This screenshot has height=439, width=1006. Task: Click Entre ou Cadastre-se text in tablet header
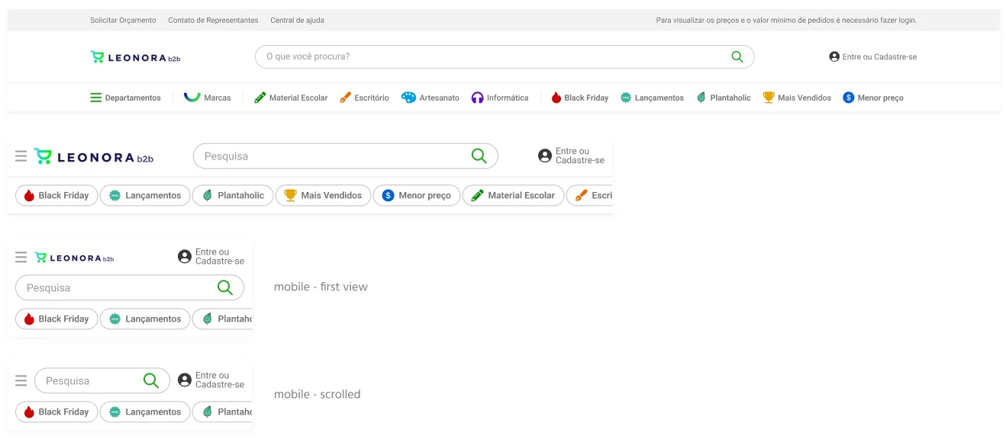pyautogui.click(x=580, y=155)
